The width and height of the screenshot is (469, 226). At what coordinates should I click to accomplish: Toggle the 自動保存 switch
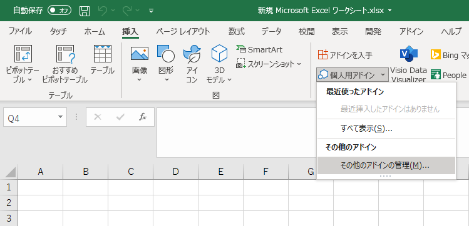(59, 11)
